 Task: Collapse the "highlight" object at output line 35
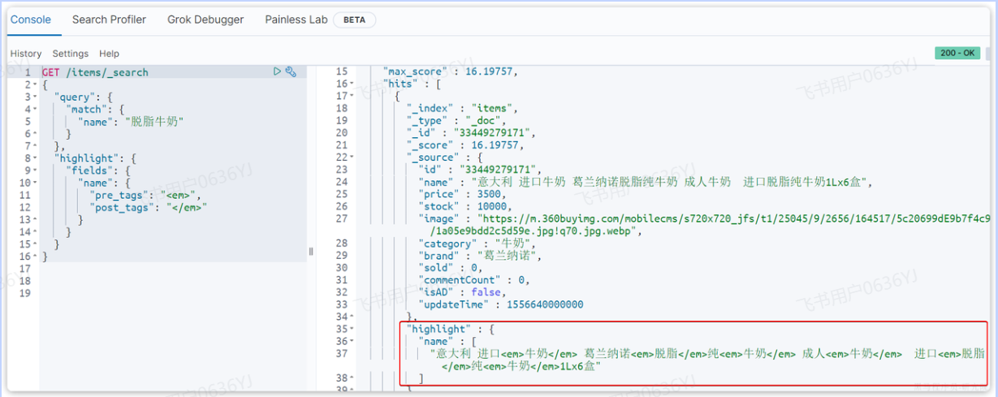pos(351,330)
